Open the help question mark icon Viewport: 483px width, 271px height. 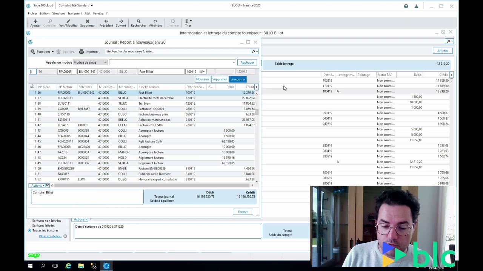[x=406, y=6]
